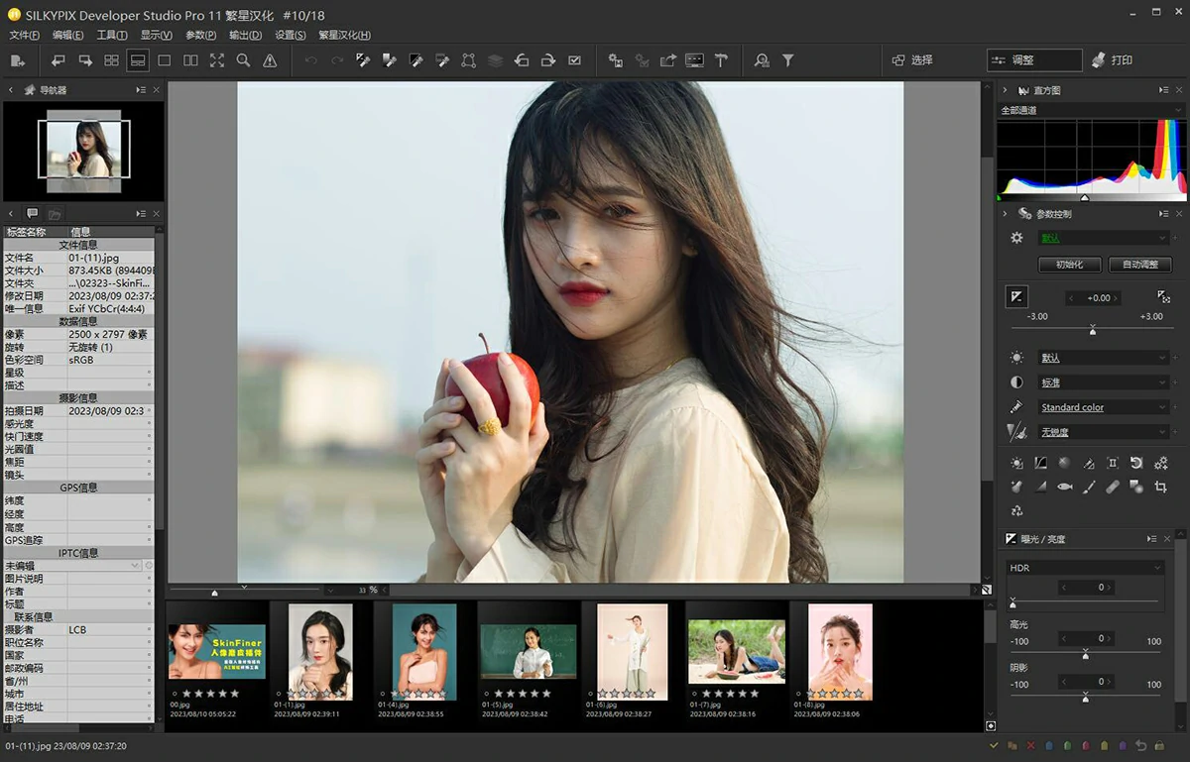Click the export share arrow icon
Image resolution: width=1190 pixels, height=762 pixels.
(x=668, y=60)
